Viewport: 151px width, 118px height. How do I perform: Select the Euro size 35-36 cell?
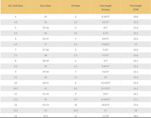click(46, 28)
